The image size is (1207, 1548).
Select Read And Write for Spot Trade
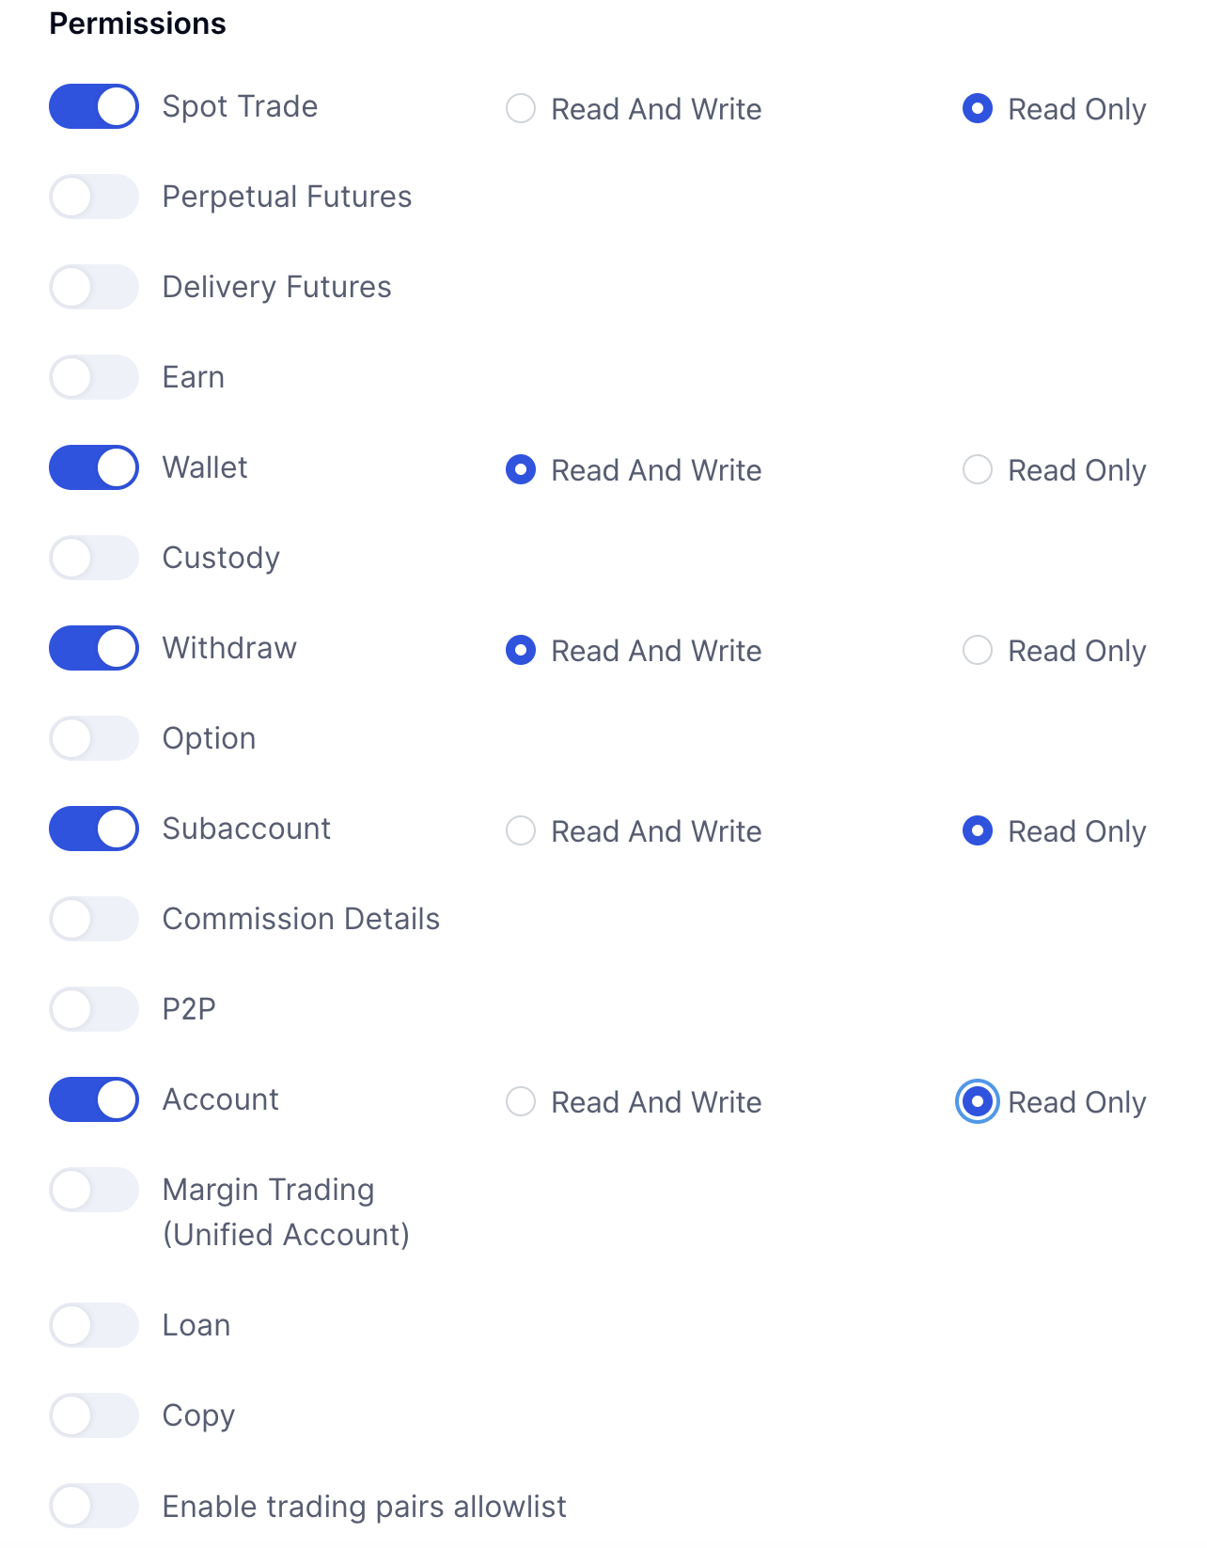tap(521, 109)
